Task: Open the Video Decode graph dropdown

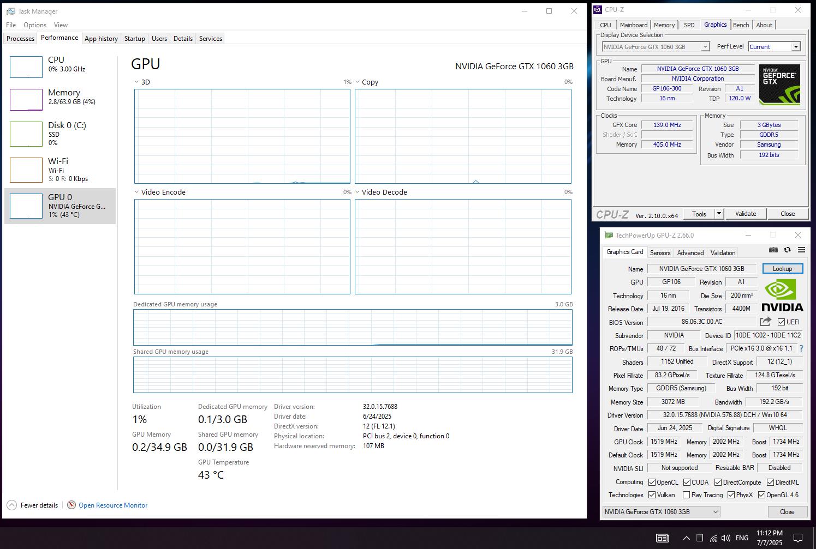Action: tap(357, 192)
